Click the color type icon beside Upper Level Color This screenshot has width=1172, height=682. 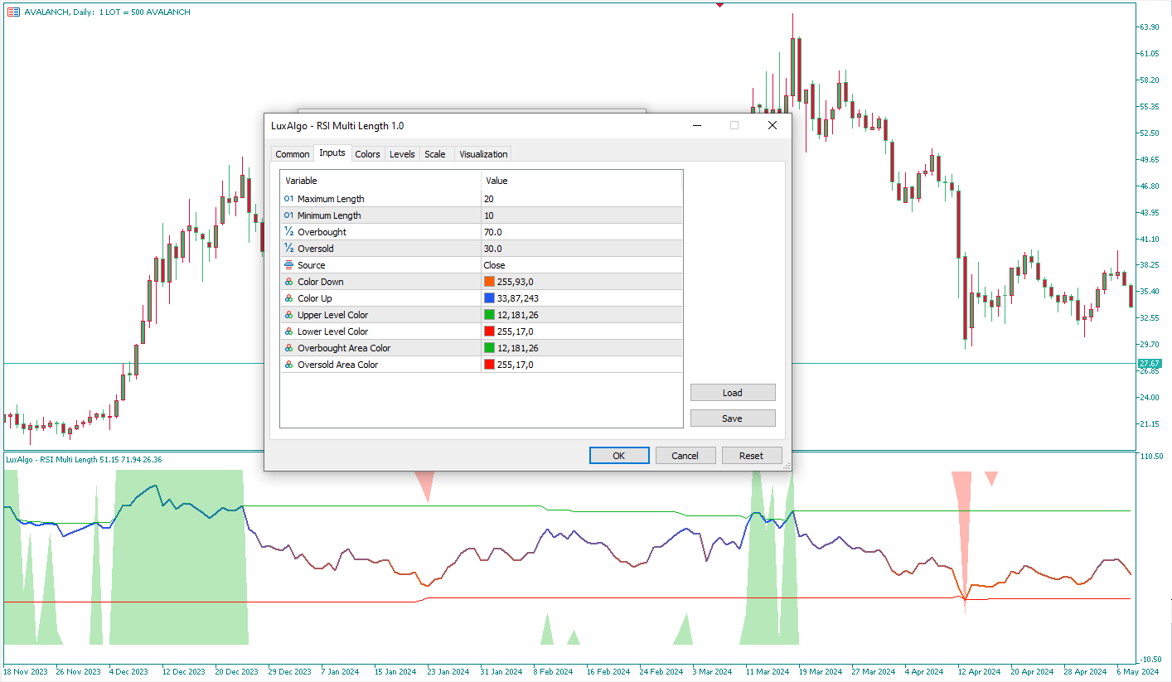point(288,315)
